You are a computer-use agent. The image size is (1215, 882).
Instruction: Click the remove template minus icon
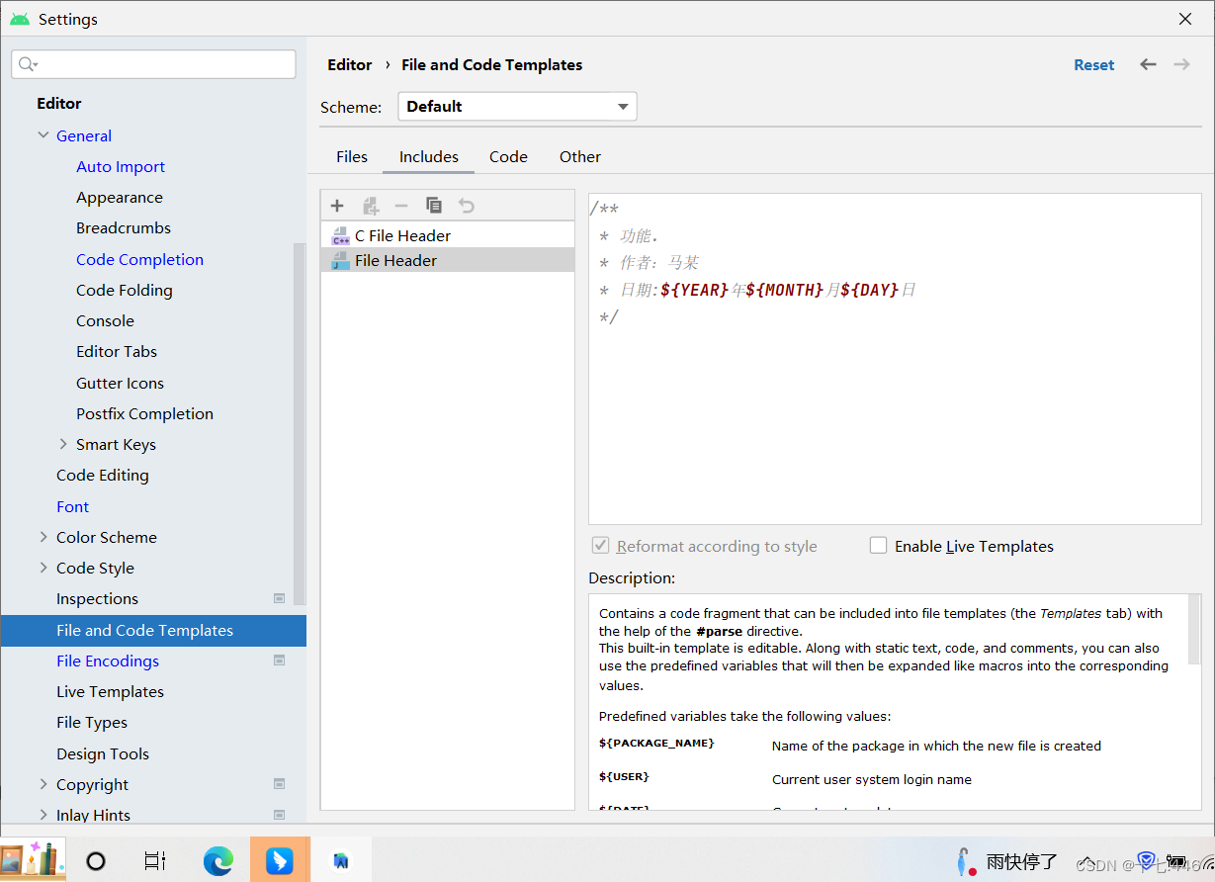[x=401, y=205]
